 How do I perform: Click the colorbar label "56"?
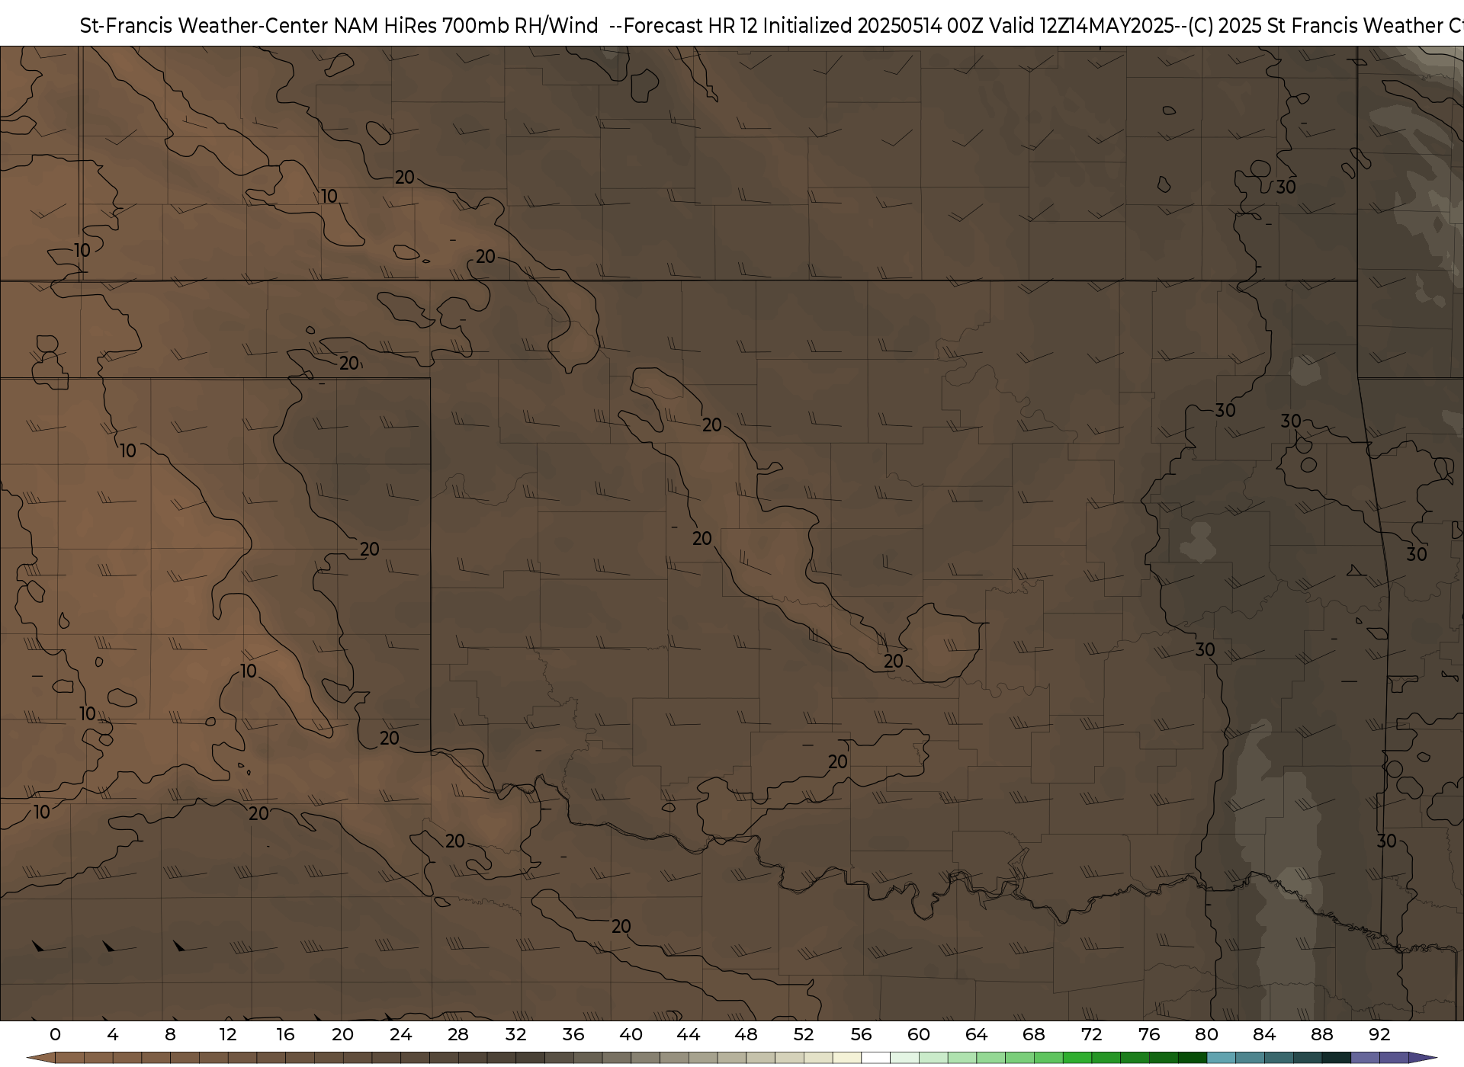pos(861,1034)
